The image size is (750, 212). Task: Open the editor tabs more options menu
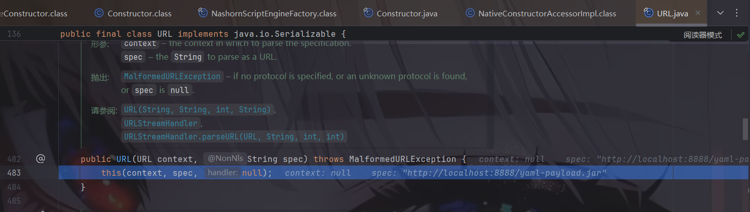point(736,13)
